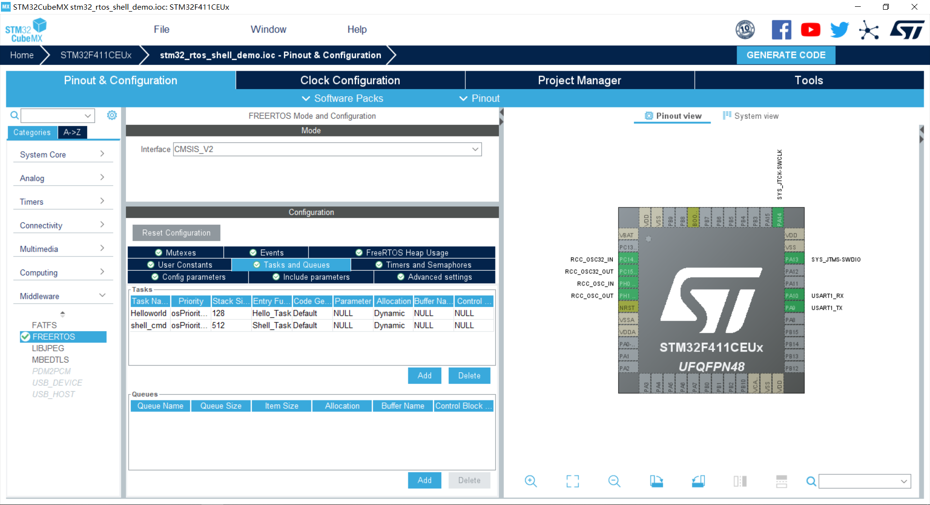Switch to System view
The width and height of the screenshot is (930, 505).
[751, 116]
